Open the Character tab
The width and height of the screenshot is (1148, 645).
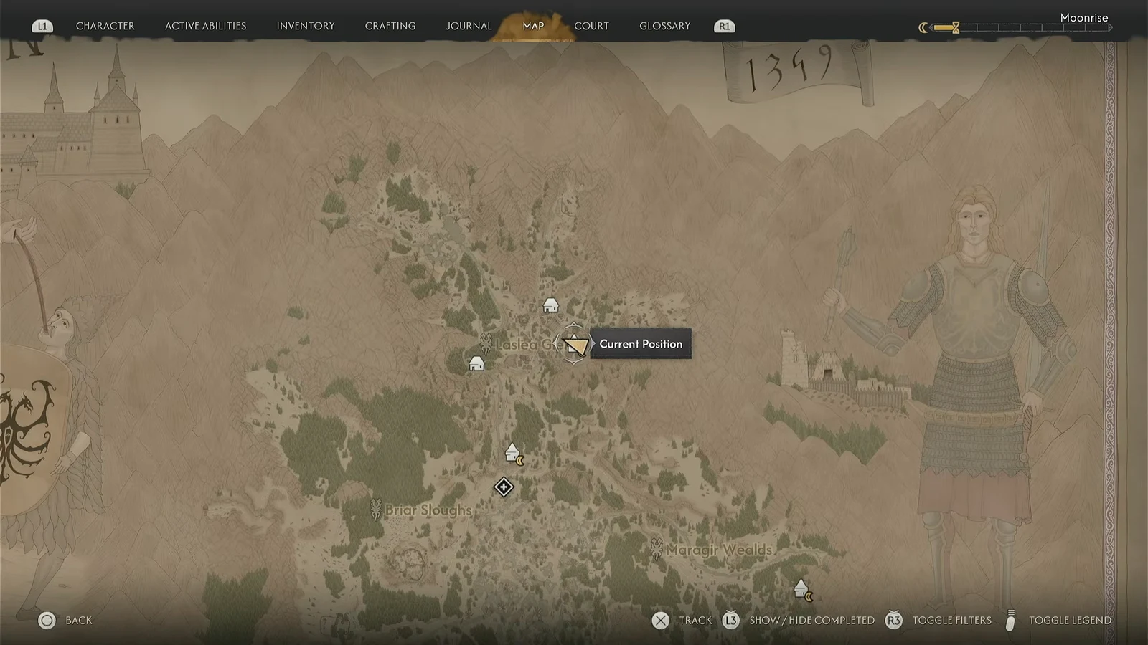click(105, 26)
